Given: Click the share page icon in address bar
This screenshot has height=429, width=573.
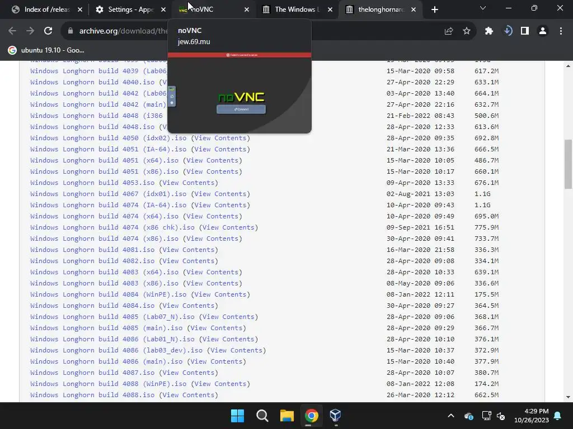Looking at the screenshot, I should tap(449, 31).
